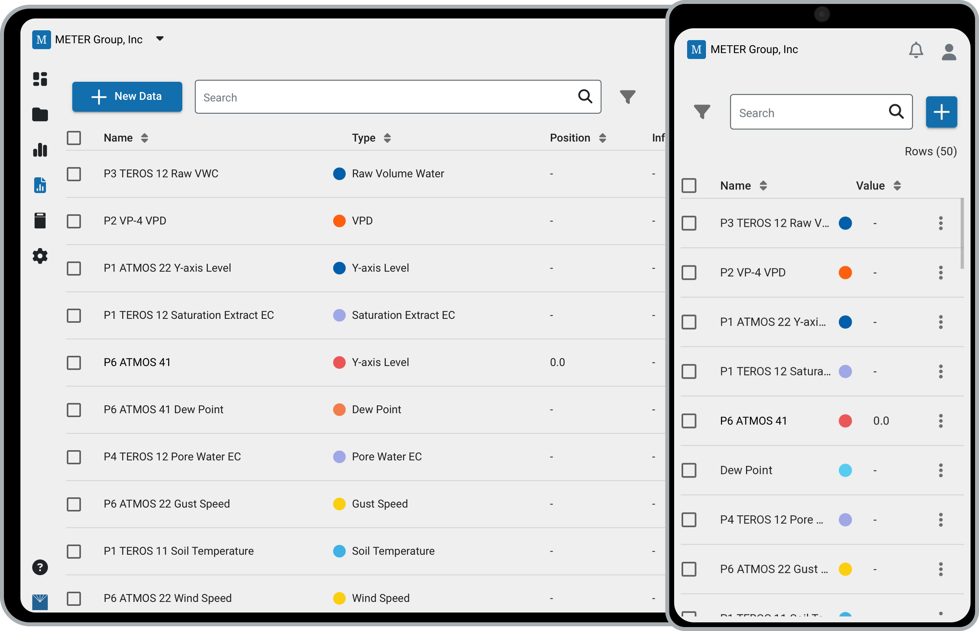Viewport: 979px width, 631px height.
Task: Open the more menu for P3 TEROS 12 on the phone
Action: point(940,223)
